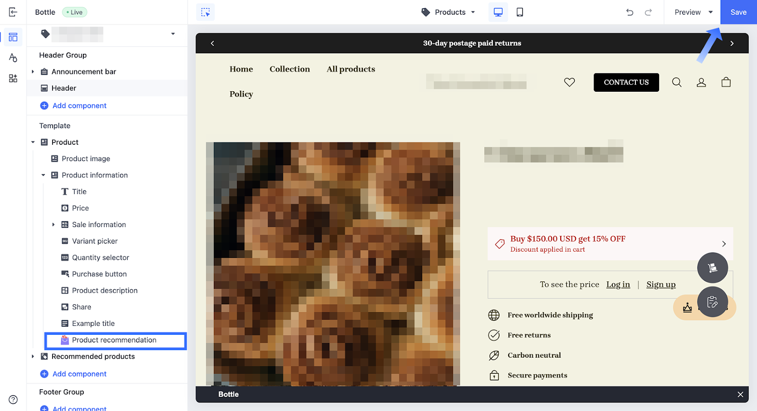The width and height of the screenshot is (757, 411).
Task: Open the Collection menu item
Action: [290, 70]
